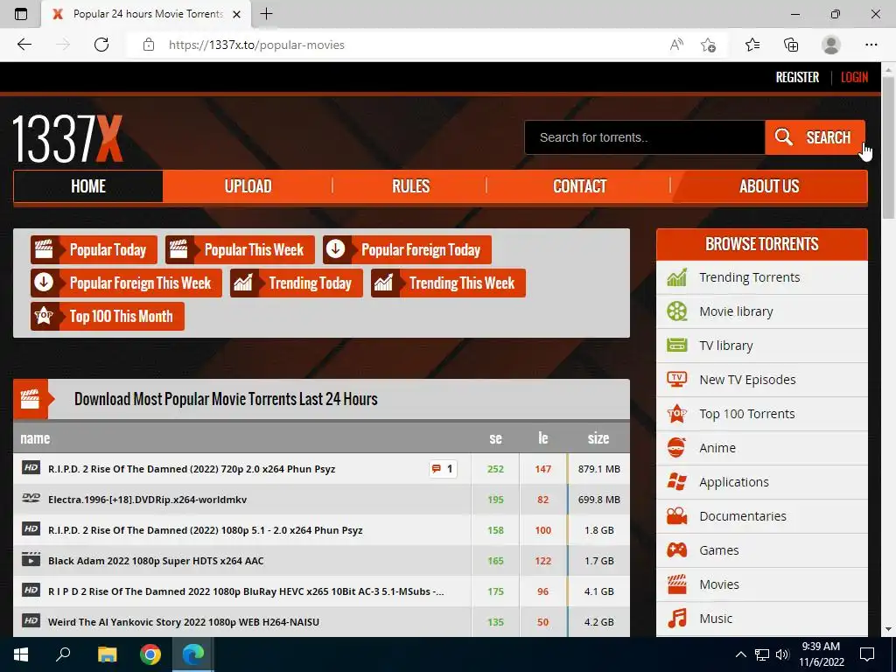Click the star icon beside Top 100 This Month
896x672 pixels.
tap(44, 316)
